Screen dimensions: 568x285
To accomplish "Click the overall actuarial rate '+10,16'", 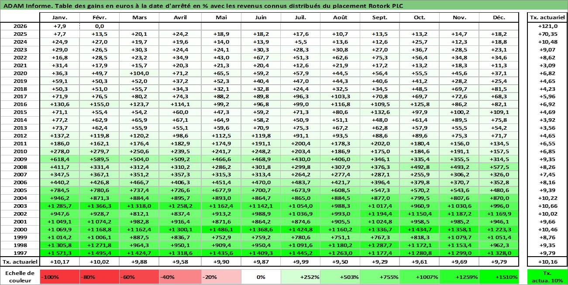I will pos(547,262).
